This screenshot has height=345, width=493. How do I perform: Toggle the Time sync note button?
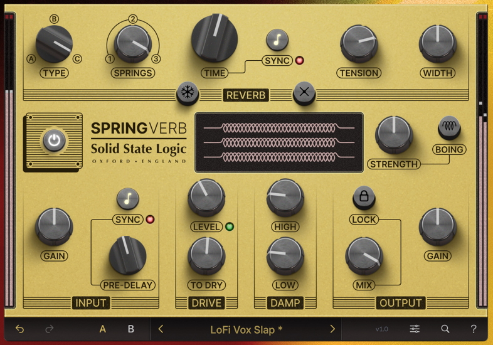point(277,40)
